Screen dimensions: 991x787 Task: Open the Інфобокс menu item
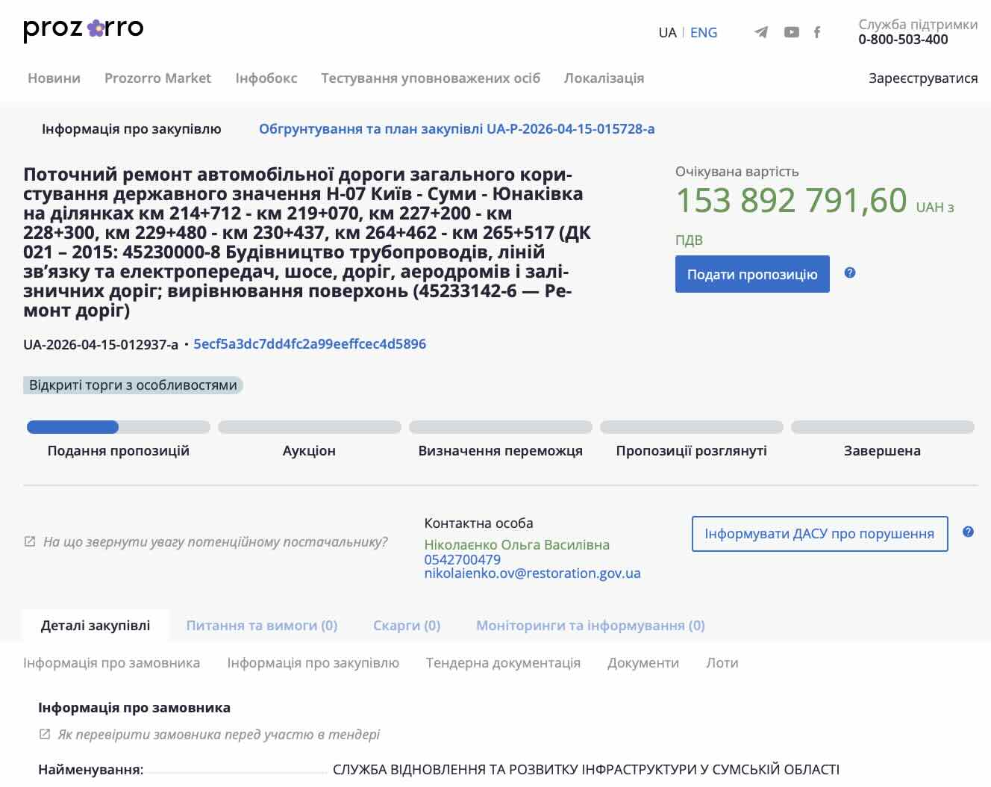[266, 78]
